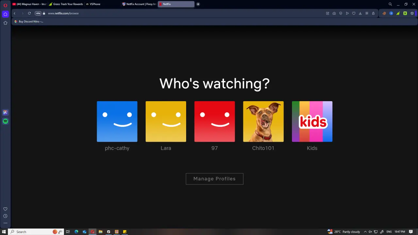
Task: Click the phc-cathy name label
Action: tap(117, 148)
